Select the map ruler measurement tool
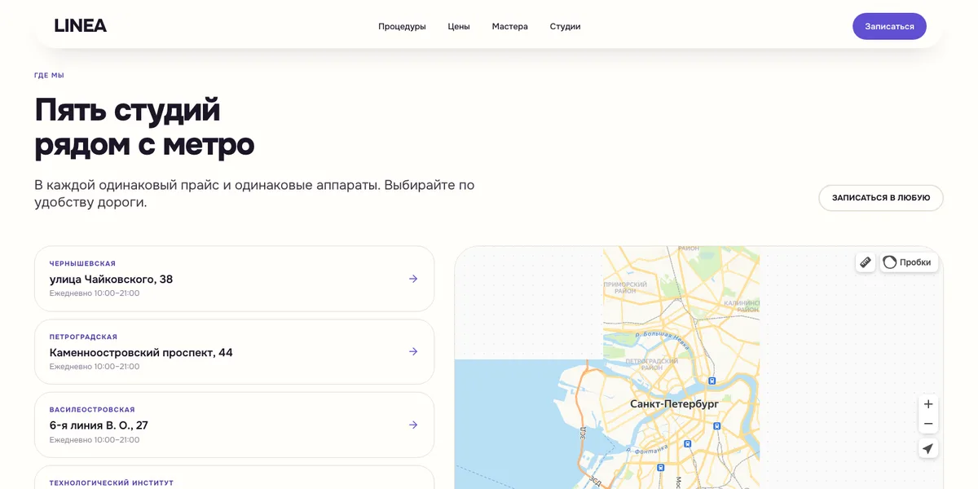The image size is (978, 489). 866,262
